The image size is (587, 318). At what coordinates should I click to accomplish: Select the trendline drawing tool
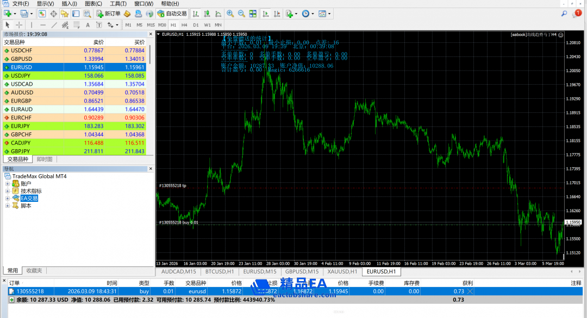pyautogui.click(x=54, y=25)
